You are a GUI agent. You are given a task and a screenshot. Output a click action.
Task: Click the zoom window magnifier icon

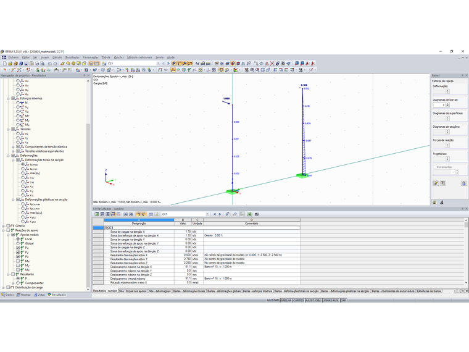252,70
